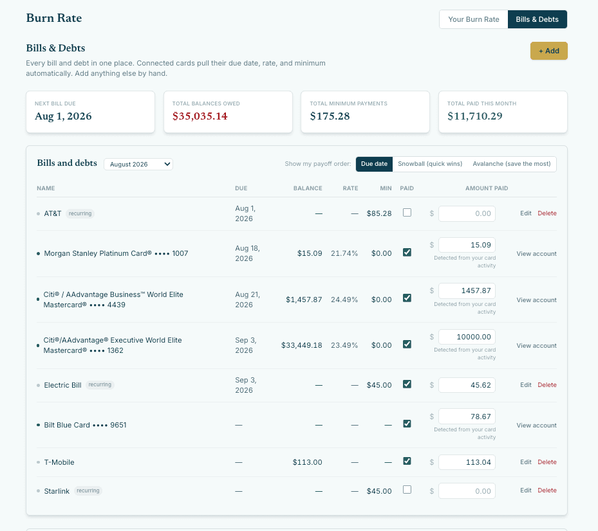
Task: Focus the AT&T amount paid field
Action: (x=467, y=213)
